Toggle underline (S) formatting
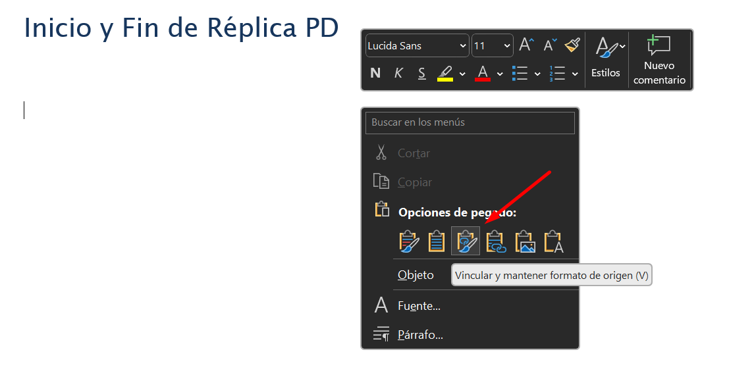This screenshot has height=375, width=754. coord(421,73)
